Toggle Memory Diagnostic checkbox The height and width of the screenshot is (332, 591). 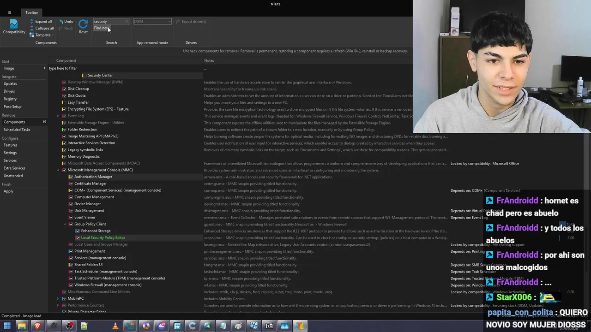coord(64,156)
